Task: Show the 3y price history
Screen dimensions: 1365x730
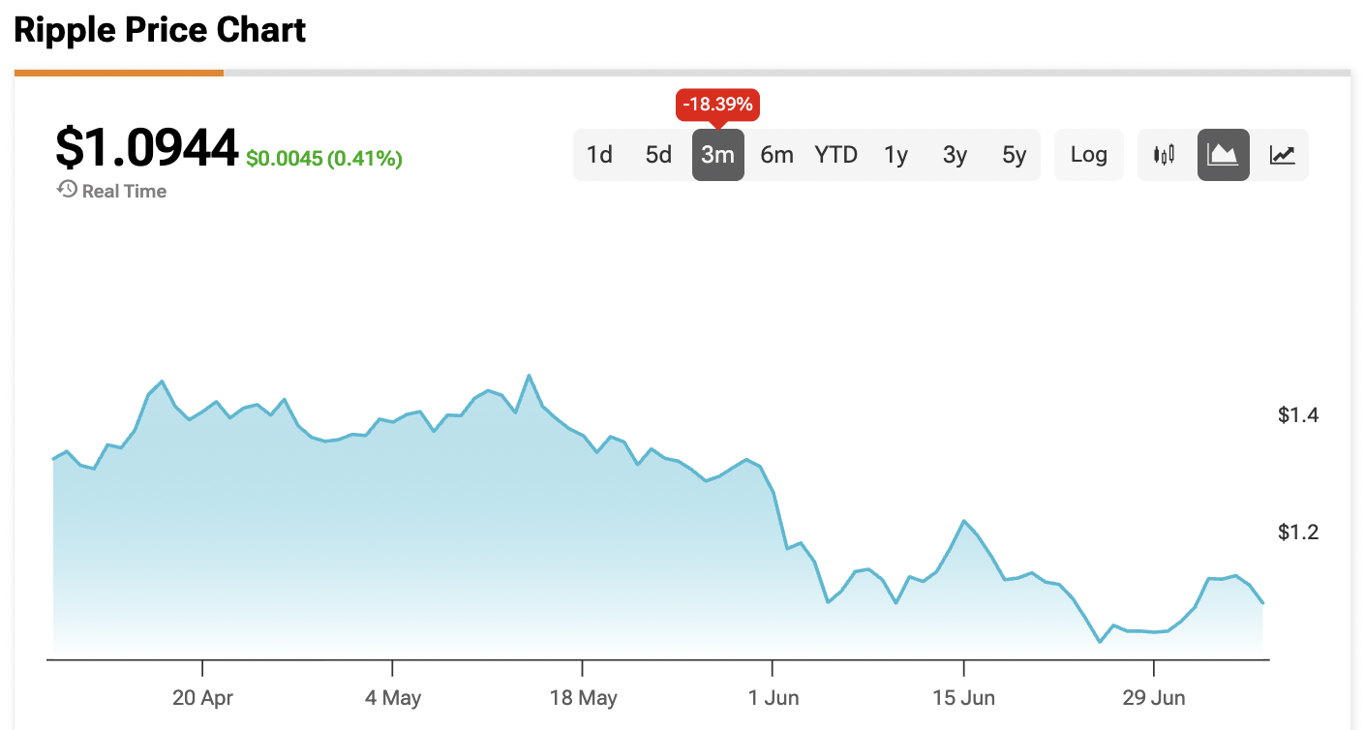Action: [x=955, y=155]
